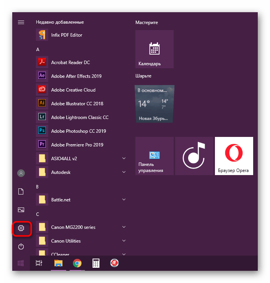Viewport: 270px width, 283px height.
Task: Expand Canon MG2200 series folder chevron
Action: 124,227
